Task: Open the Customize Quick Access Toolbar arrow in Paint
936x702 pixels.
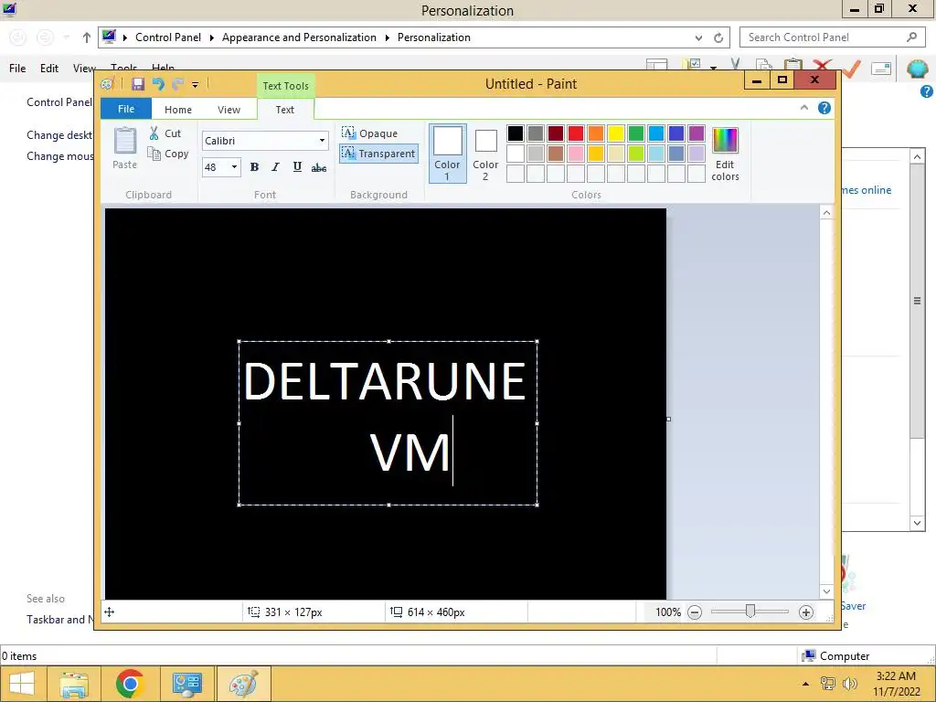Action: tap(196, 85)
